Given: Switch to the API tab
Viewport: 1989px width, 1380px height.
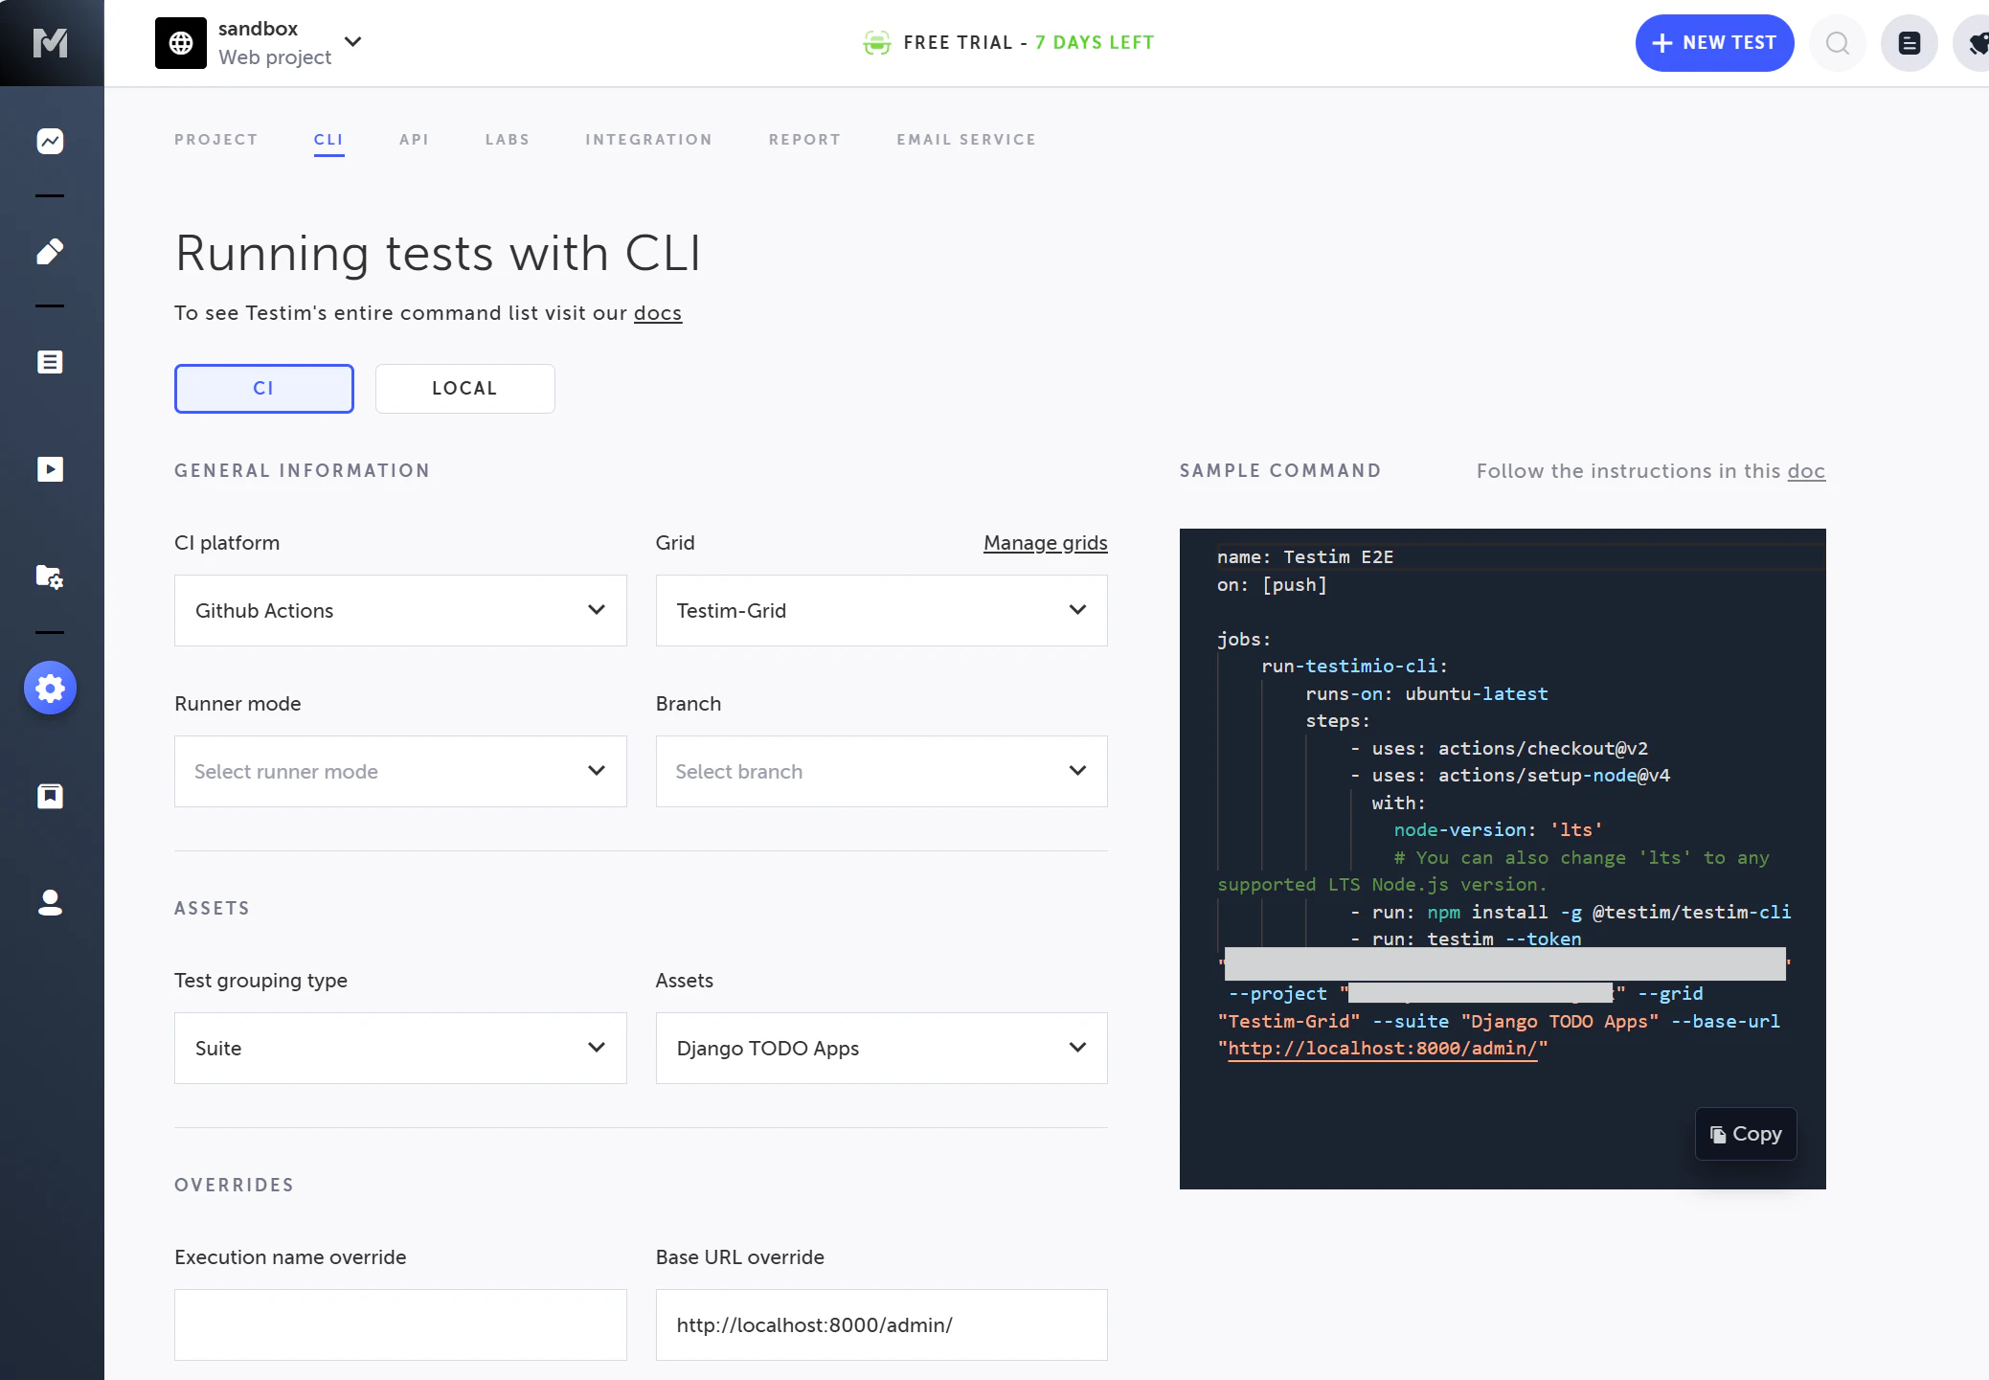Looking at the screenshot, I should point(414,140).
